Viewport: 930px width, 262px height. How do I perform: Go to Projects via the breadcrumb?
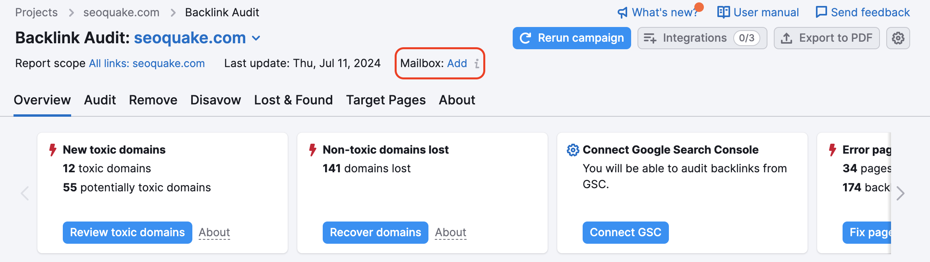coord(36,12)
